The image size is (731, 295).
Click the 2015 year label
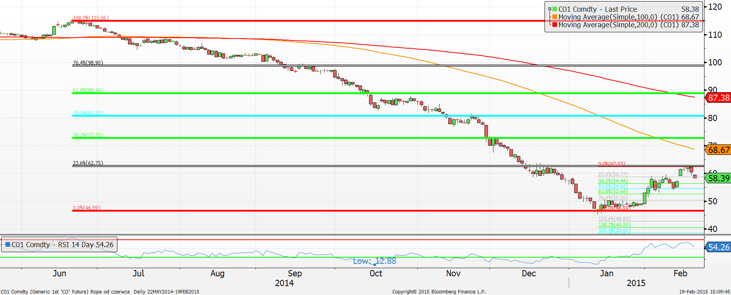(636, 283)
